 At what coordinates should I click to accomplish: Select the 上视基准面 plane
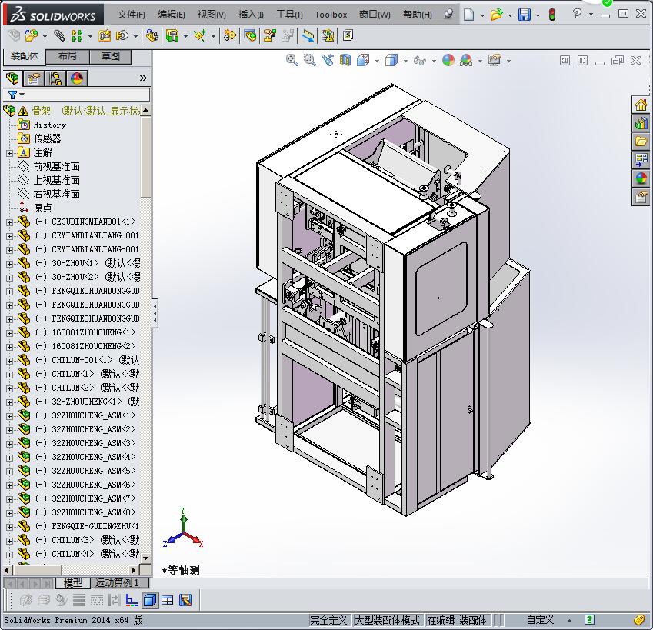coord(57,180)
